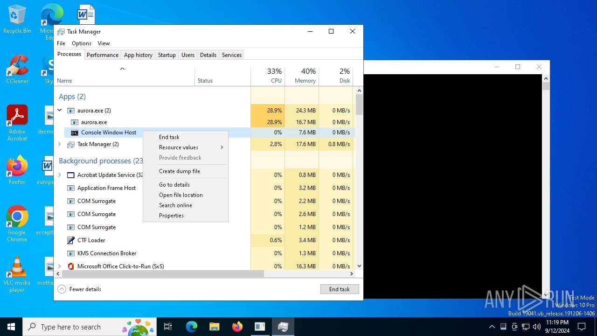Image resolution: width=597 pixels, height=336 pixels.
Task: Collapse the aurora.exe process group
Action: tap(60, 111)
